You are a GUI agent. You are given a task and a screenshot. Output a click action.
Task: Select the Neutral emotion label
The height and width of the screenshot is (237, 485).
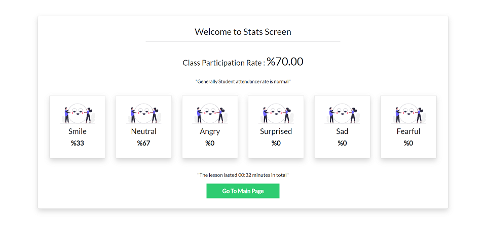144,131
